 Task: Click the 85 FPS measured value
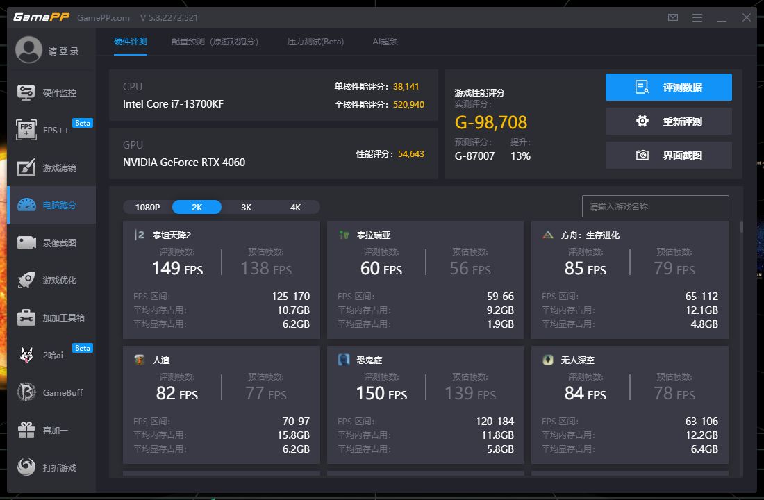coord(586,268)
